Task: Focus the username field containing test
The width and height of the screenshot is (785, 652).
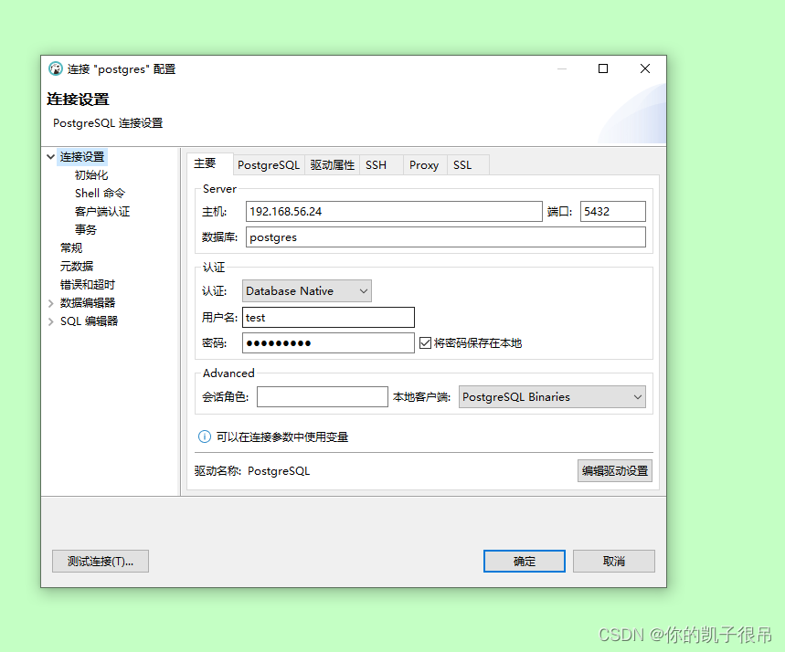Action: (328, 317)
